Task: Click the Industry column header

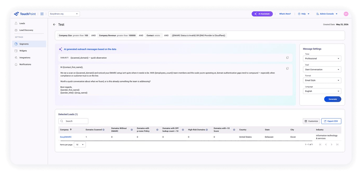Action: pyautogui.click(x=320, y=130)
